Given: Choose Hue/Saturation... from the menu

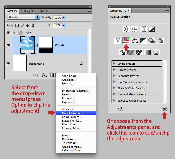Looking at the screenshot, I should coord(76,113).
